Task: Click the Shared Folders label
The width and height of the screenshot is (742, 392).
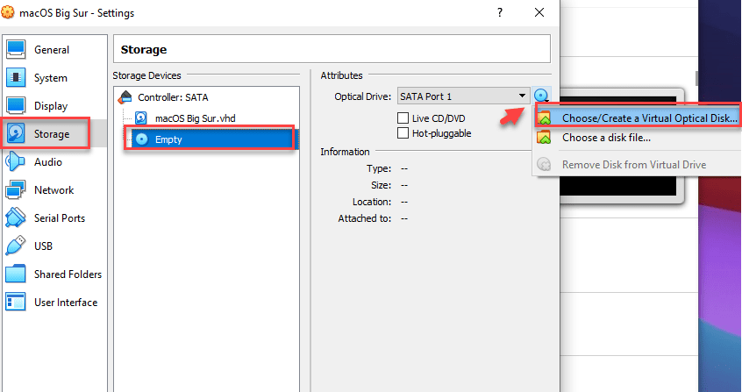Action: click(68, 274)
